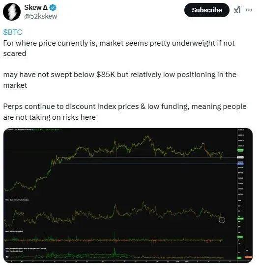Select the blue price label on price axis
This screenshot has height=265, width=259.
tap(240, 163)
